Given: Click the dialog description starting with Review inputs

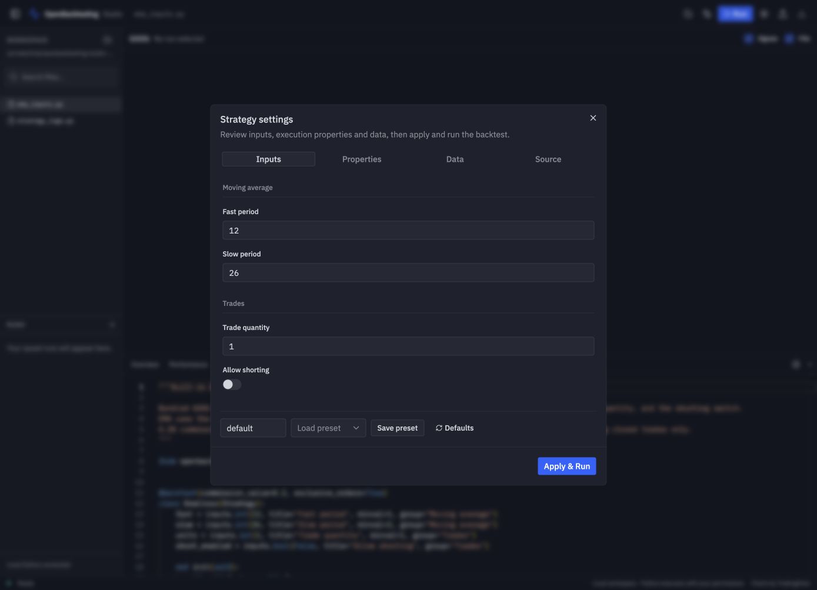Looking at the screenshot, I should click(365, 135).
